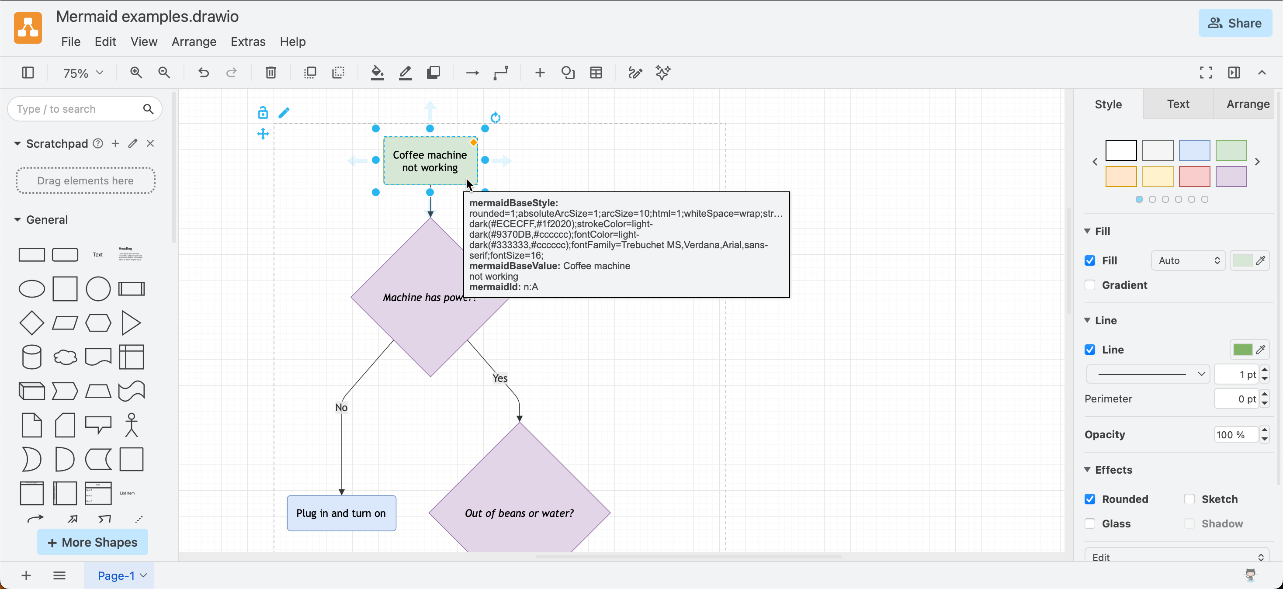Toggle the format panel icon
Image resolution: width=1283 pixels, height=589 pixels.
pos(1234,73)
